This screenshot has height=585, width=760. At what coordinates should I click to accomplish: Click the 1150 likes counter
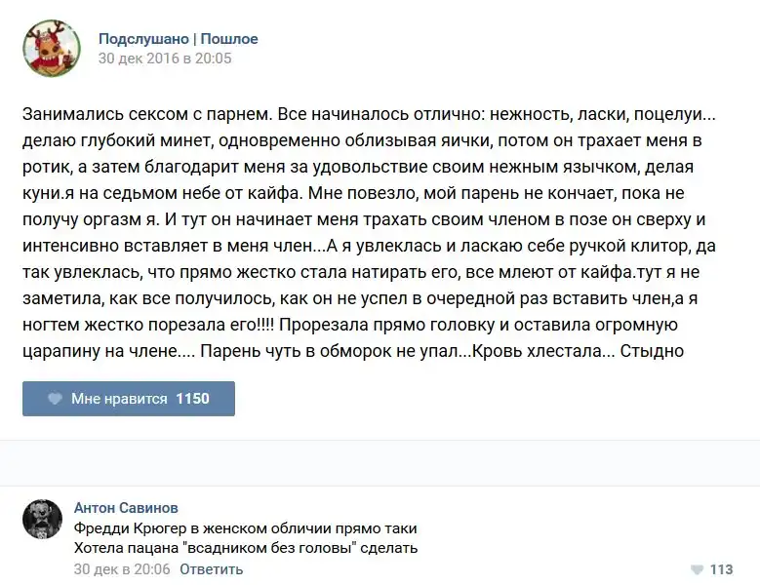pyautogui.click(x=192, y=399)
